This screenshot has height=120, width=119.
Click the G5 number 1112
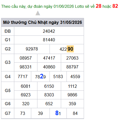coord(72,86)
